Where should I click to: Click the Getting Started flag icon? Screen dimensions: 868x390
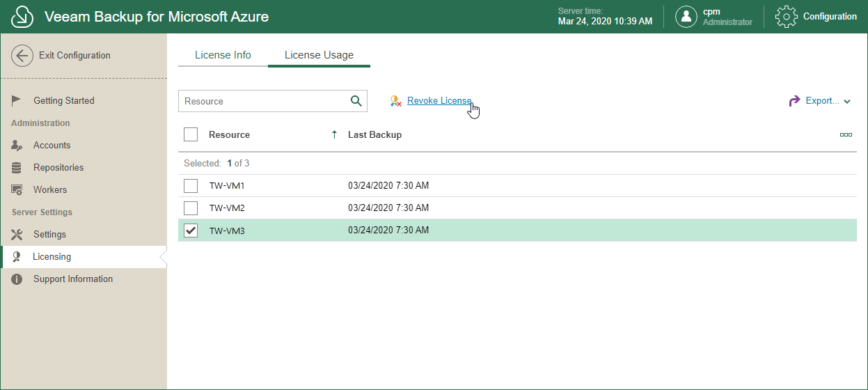coord(17,100)
